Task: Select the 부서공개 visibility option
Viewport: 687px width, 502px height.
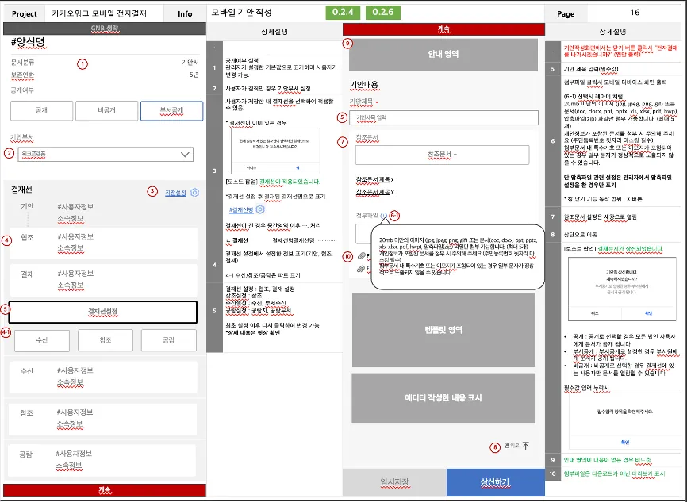Action: coord(171,110)
